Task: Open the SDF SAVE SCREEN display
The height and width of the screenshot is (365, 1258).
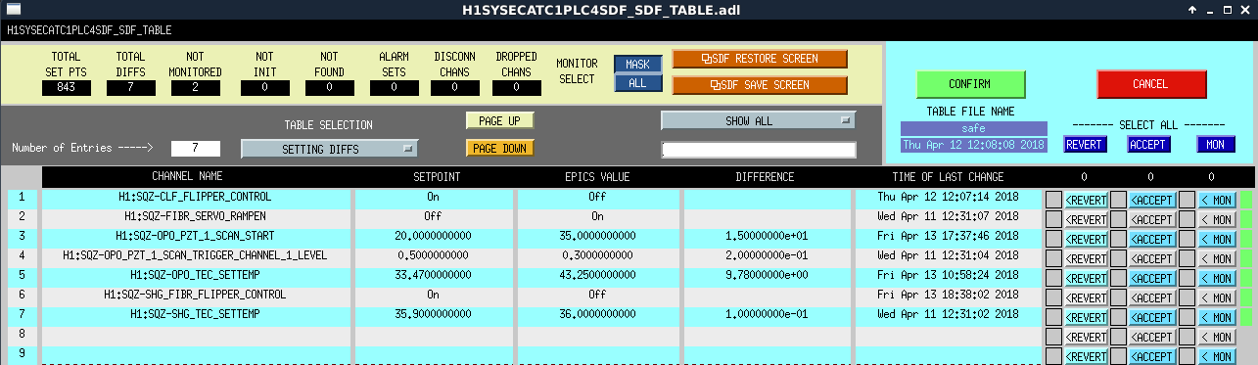Action: tap(760, 85)
